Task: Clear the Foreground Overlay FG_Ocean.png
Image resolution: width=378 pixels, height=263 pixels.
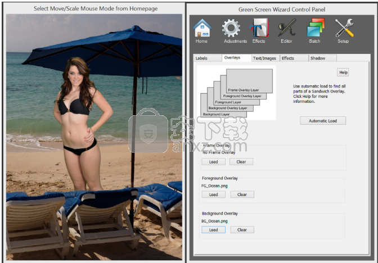Action: (242, 194)
